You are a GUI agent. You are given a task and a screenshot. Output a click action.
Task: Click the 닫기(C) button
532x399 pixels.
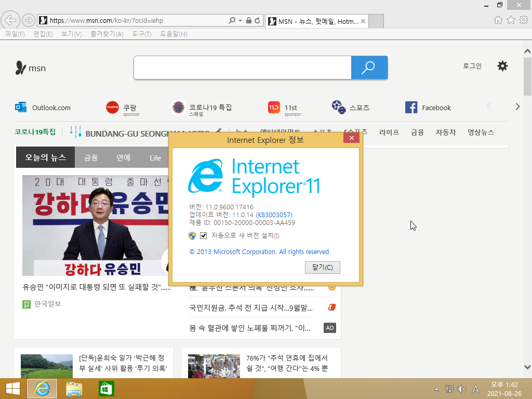(x=322, y=268)
